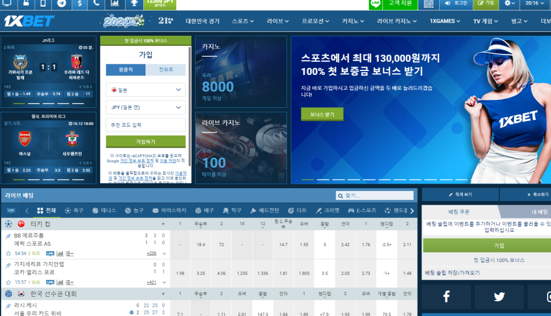The width and height of the screenshot is (551, 316).
Task: Pin the 가지세히르 가지안텝 match
Action: pos(8,265)
